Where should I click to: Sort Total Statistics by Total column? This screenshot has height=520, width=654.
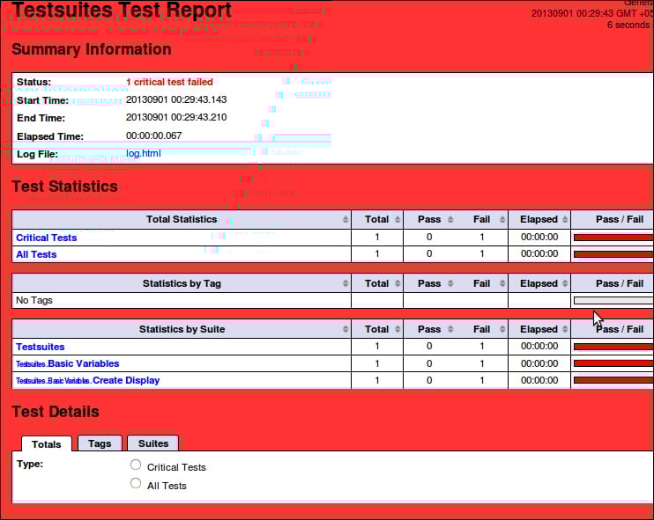pos(397,219)
